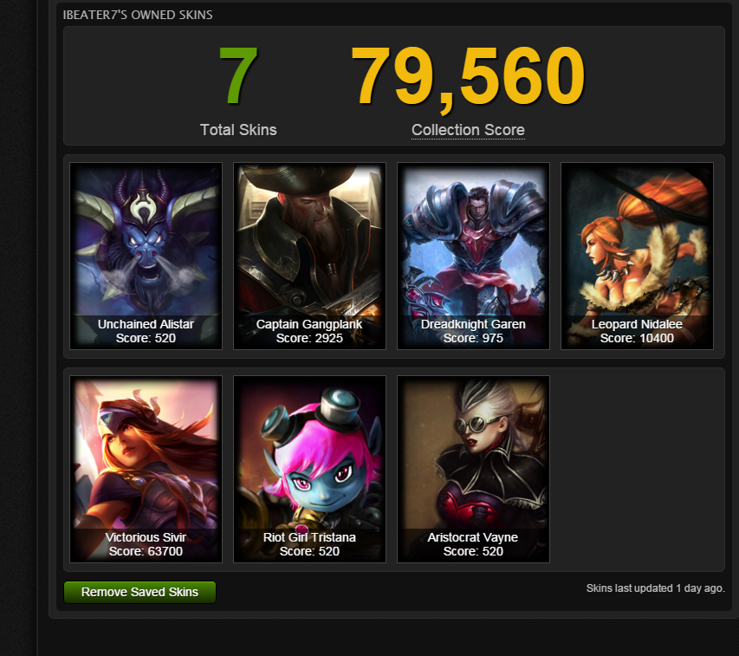The height and width of the screenshot is (656, 739).
Task: Click the green total skins count 7
Action: pyautogui.click(x=238, y=75)
